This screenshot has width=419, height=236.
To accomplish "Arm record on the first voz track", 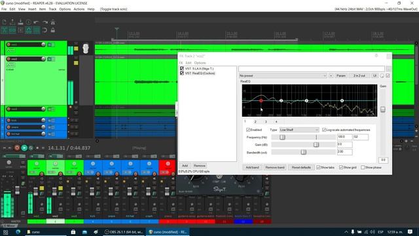I will pos(9,45).
